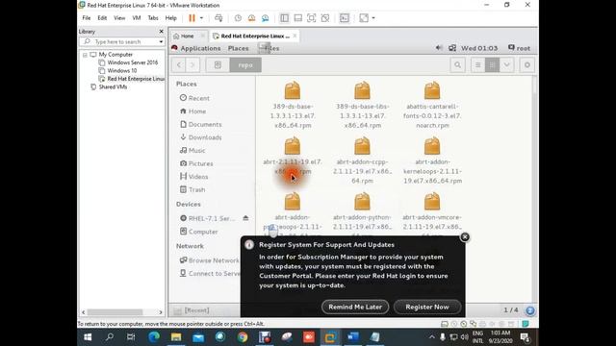Open Recent in Places sidebar
Screen dimensions: 616x346
point(194,98)
